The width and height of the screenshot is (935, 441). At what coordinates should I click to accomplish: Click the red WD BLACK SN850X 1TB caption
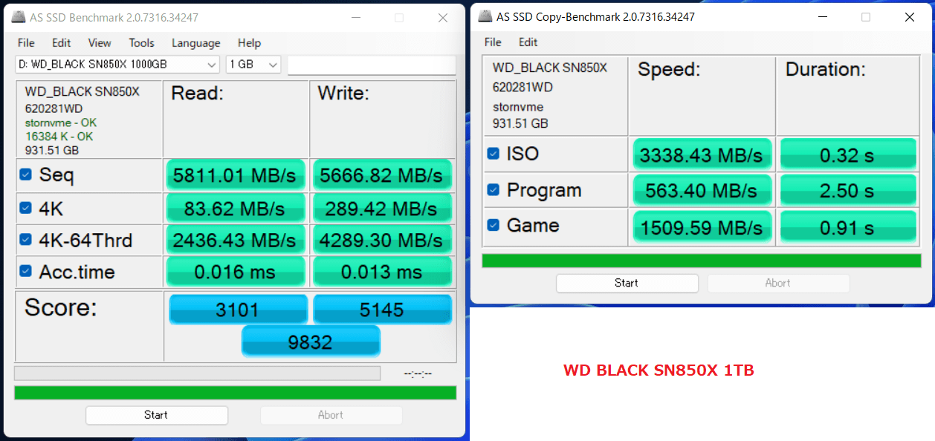tap(659, 370)
